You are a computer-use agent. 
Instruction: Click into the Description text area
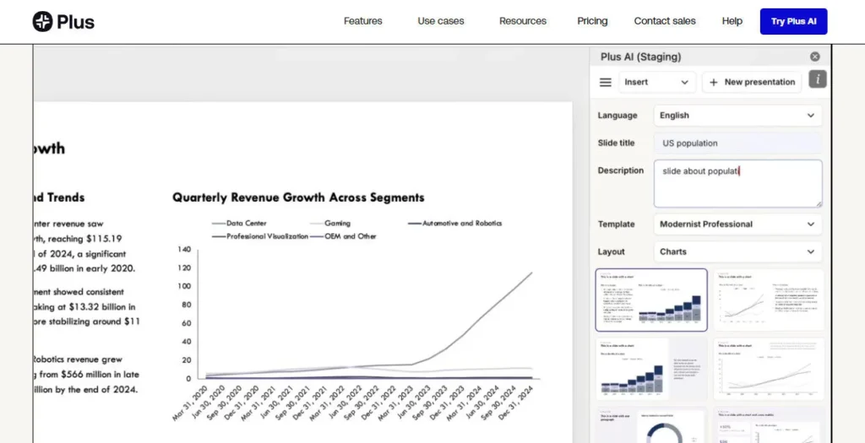pos(737,183)
